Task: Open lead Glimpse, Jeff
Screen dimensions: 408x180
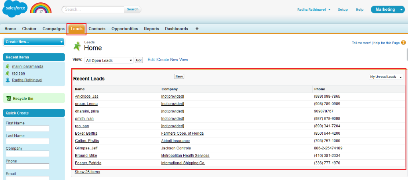Action: tap(86, 148)
